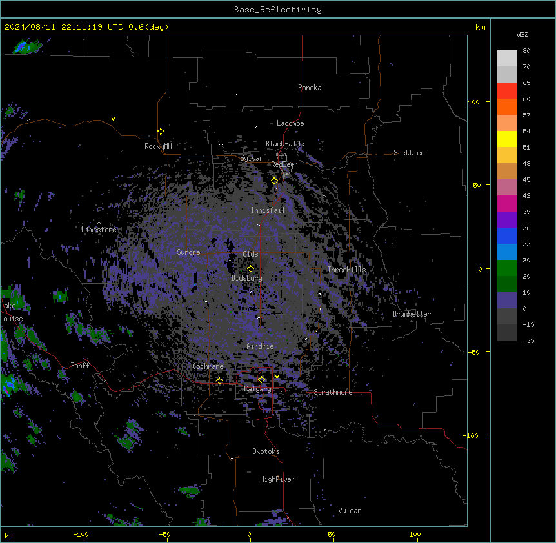
Task: Click the yellow diamond marker below Cochrane
Action: pyautogui.click(x=219, y=380)
